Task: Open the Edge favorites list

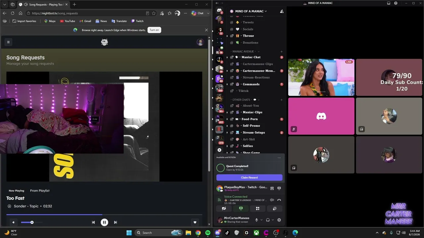Action: (x=170, y=13)
